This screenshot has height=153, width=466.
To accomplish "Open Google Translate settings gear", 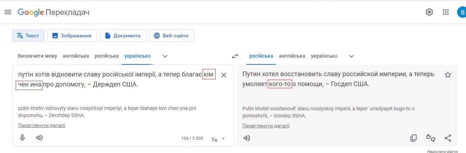I will tap(429, 12).
